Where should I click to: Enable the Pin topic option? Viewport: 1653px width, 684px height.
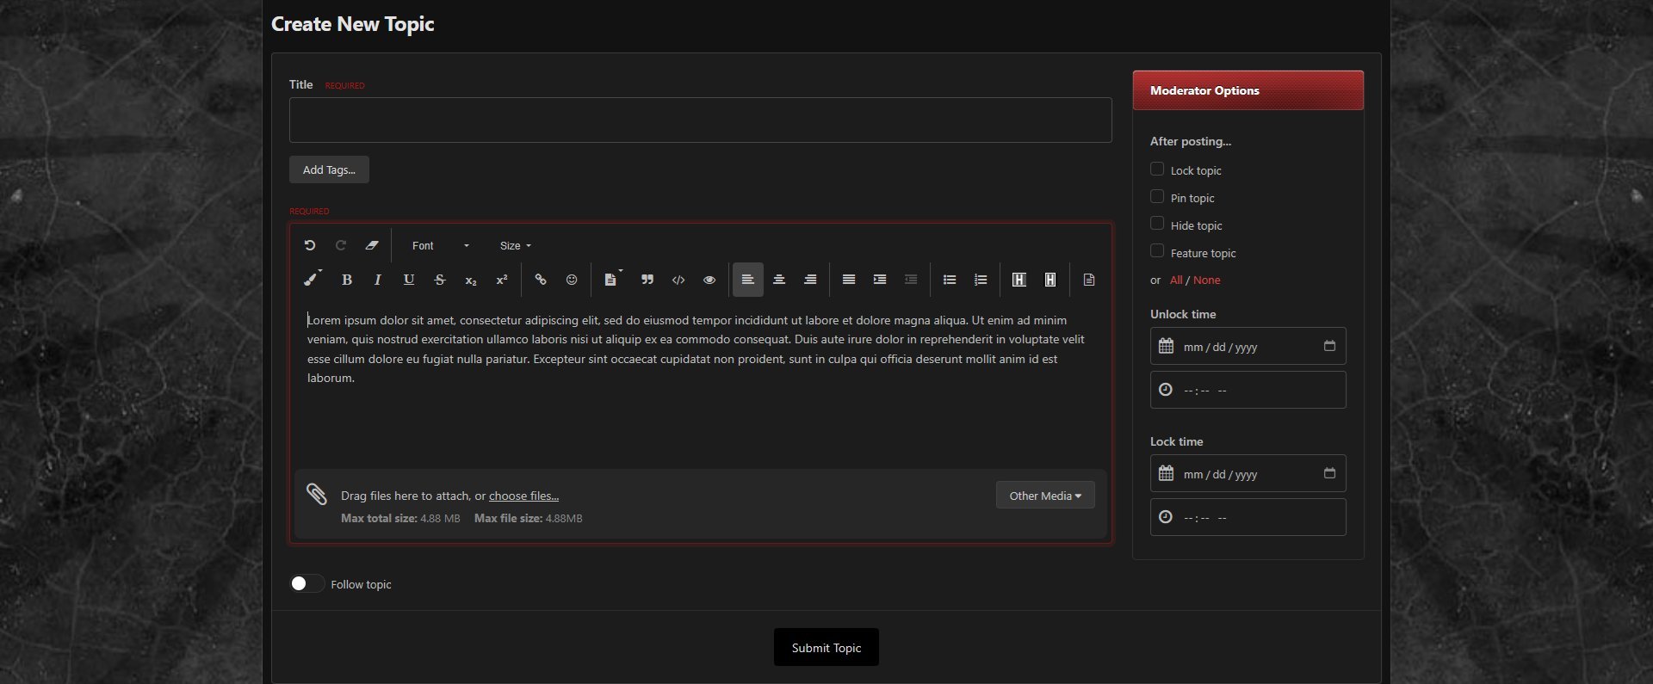click(x=1157, y=197)
